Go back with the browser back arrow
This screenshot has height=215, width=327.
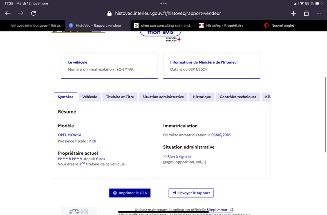click(8, 13)
